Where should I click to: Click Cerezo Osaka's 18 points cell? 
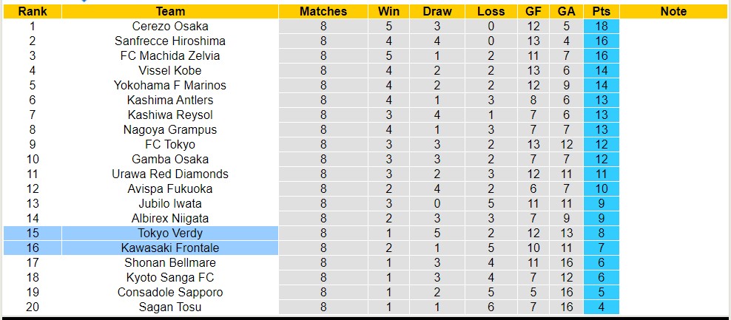tap(601, 26)
